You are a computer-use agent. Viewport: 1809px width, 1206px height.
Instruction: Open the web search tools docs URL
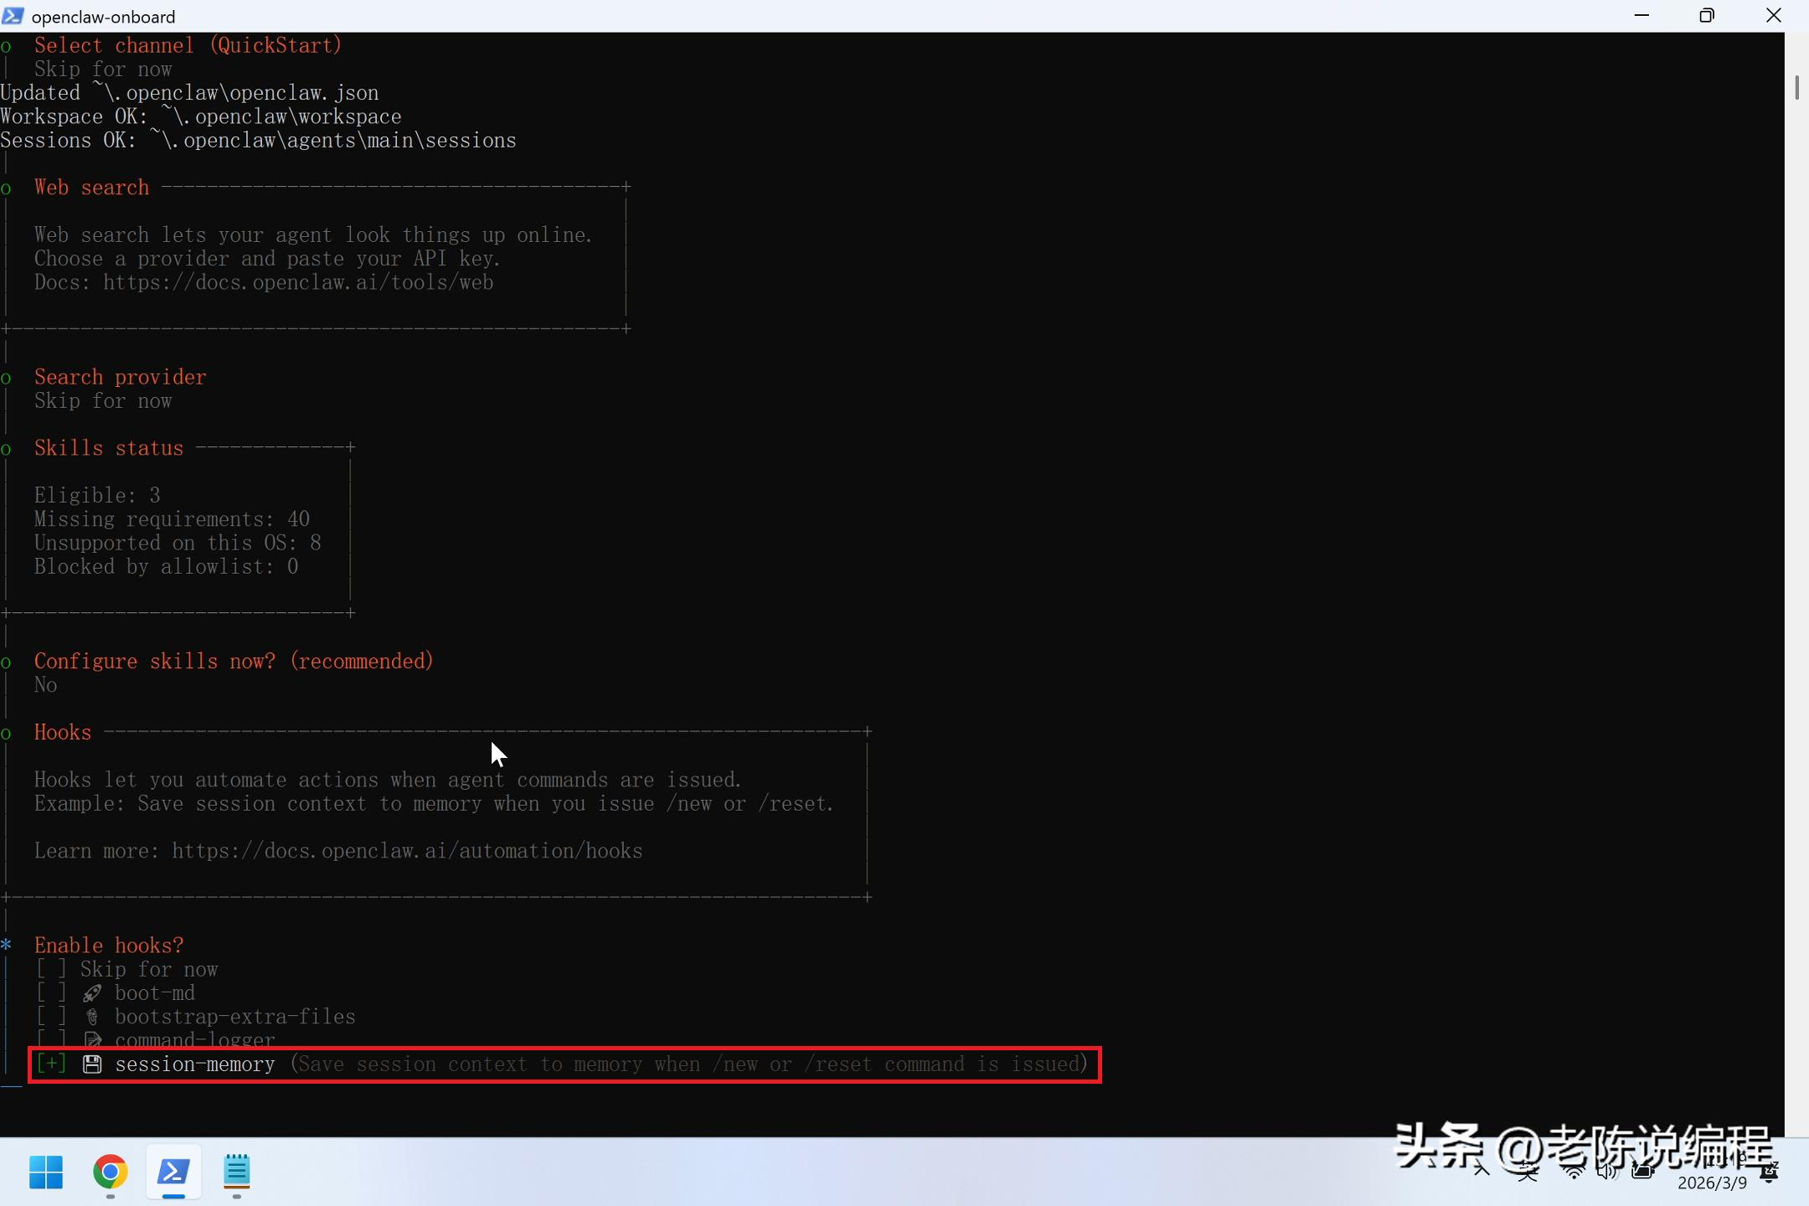298,282
